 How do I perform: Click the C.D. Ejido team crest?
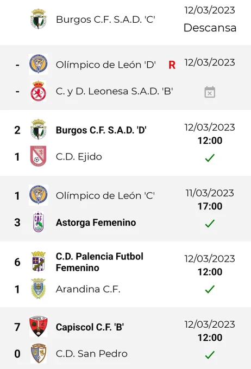[x=39, y=156]
